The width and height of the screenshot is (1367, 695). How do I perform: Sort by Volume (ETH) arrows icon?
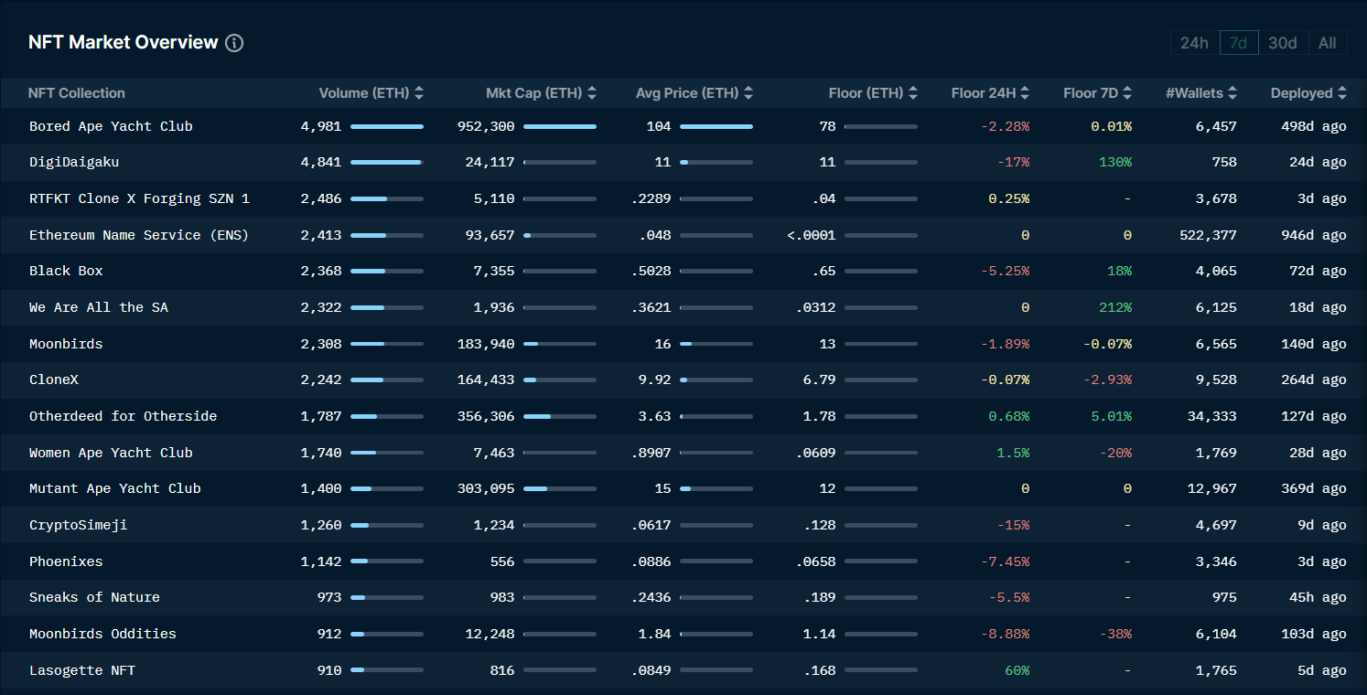(x=419, y=93)
